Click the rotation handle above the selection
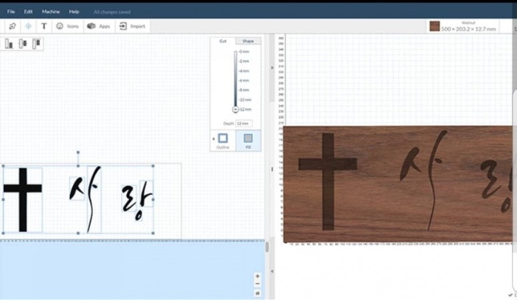The height and width of the screenshot is (300, 517). coord(78,152)
